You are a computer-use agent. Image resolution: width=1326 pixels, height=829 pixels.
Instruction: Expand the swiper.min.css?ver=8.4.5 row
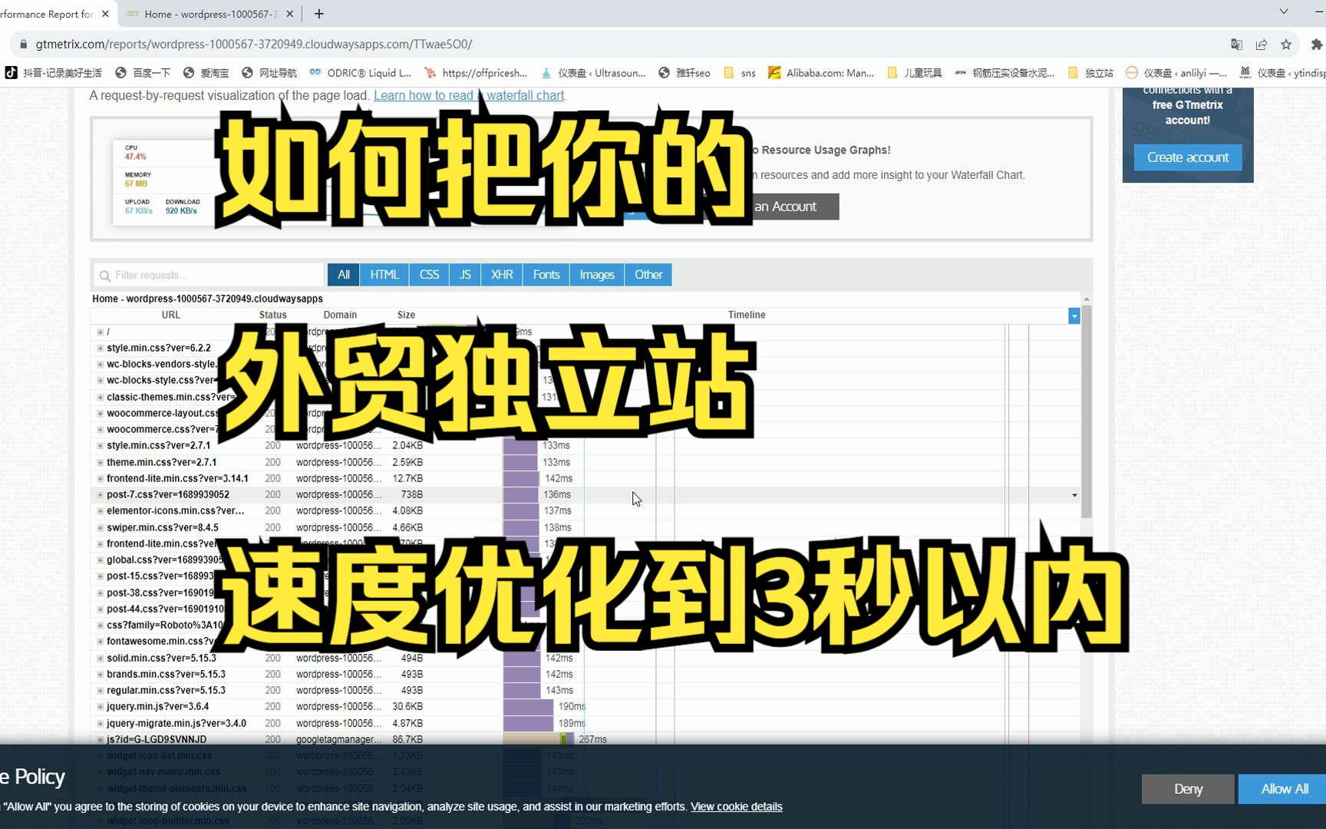(100, 528)
